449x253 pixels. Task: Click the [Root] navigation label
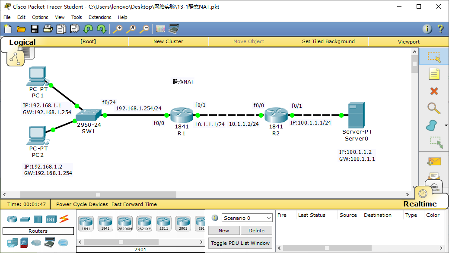tap(88, 41)
